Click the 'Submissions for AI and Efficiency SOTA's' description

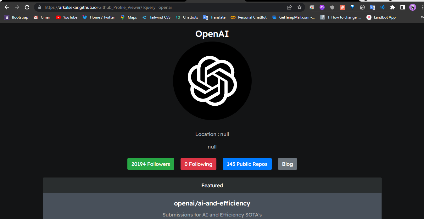(x=212, y=215)
